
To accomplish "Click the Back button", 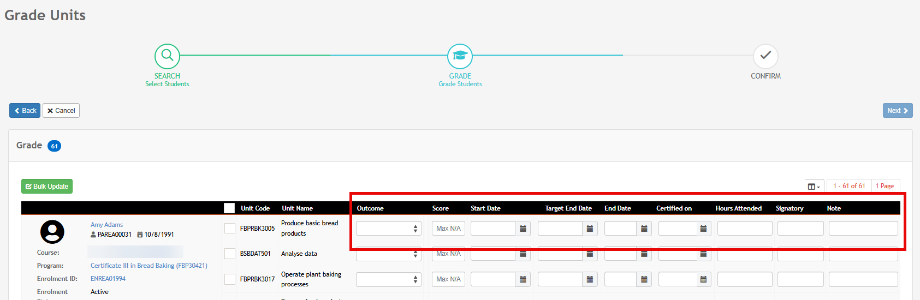I will click(x=25, y=111).
